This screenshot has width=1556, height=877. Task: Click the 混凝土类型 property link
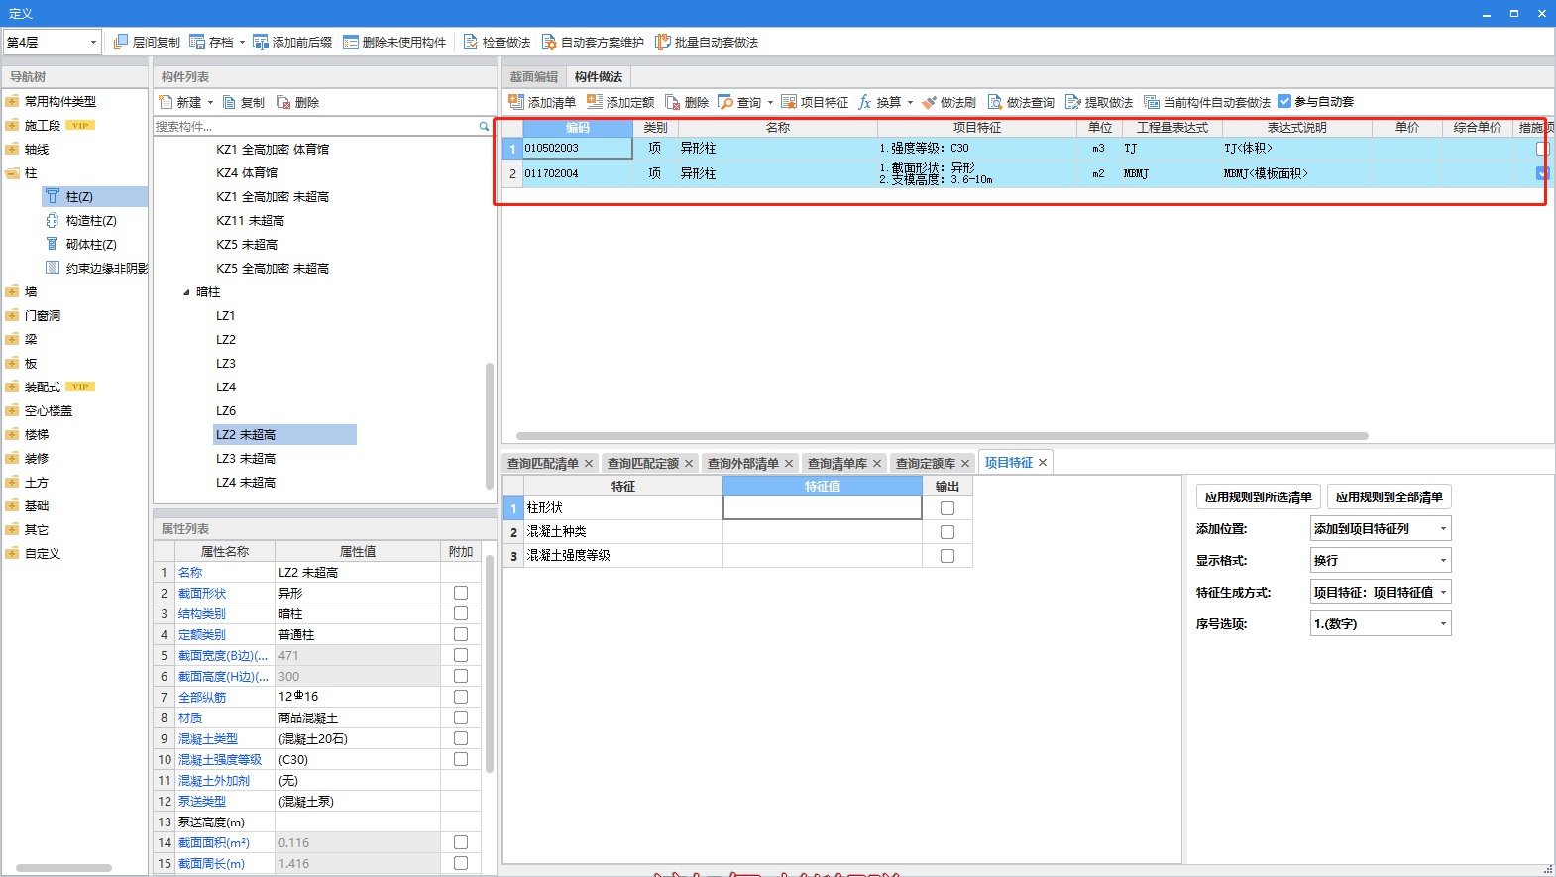click(x=208, y=739)
